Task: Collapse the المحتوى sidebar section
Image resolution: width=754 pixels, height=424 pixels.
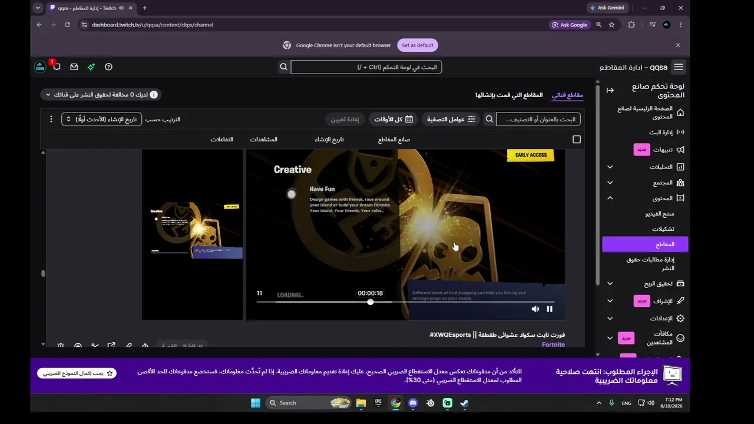Action: pos(610,198)
